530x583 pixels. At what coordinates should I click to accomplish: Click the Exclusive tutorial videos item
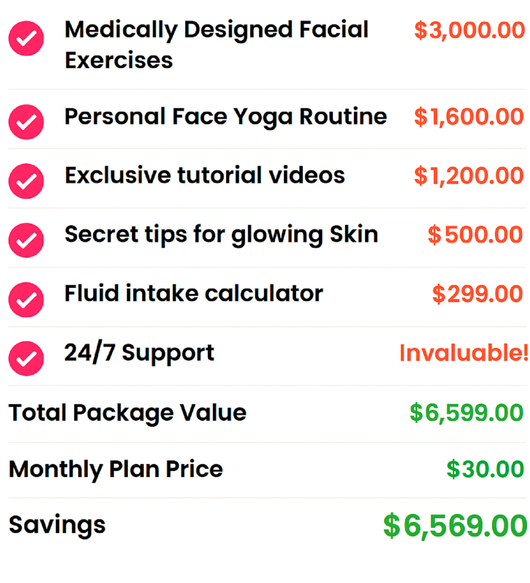coord(205,175)
